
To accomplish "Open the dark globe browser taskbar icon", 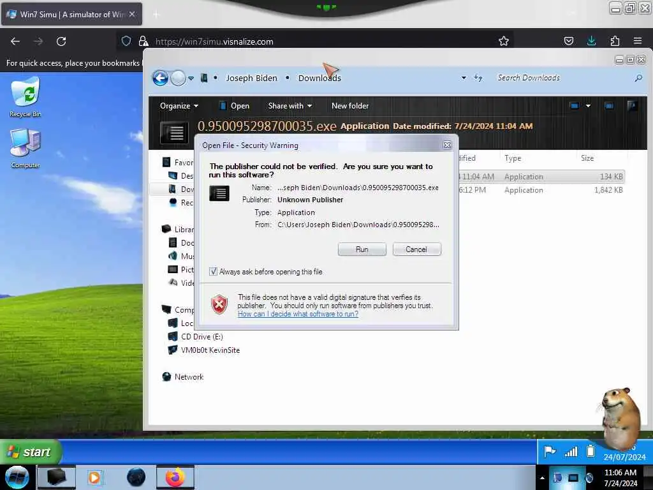I will pos(136,477).
